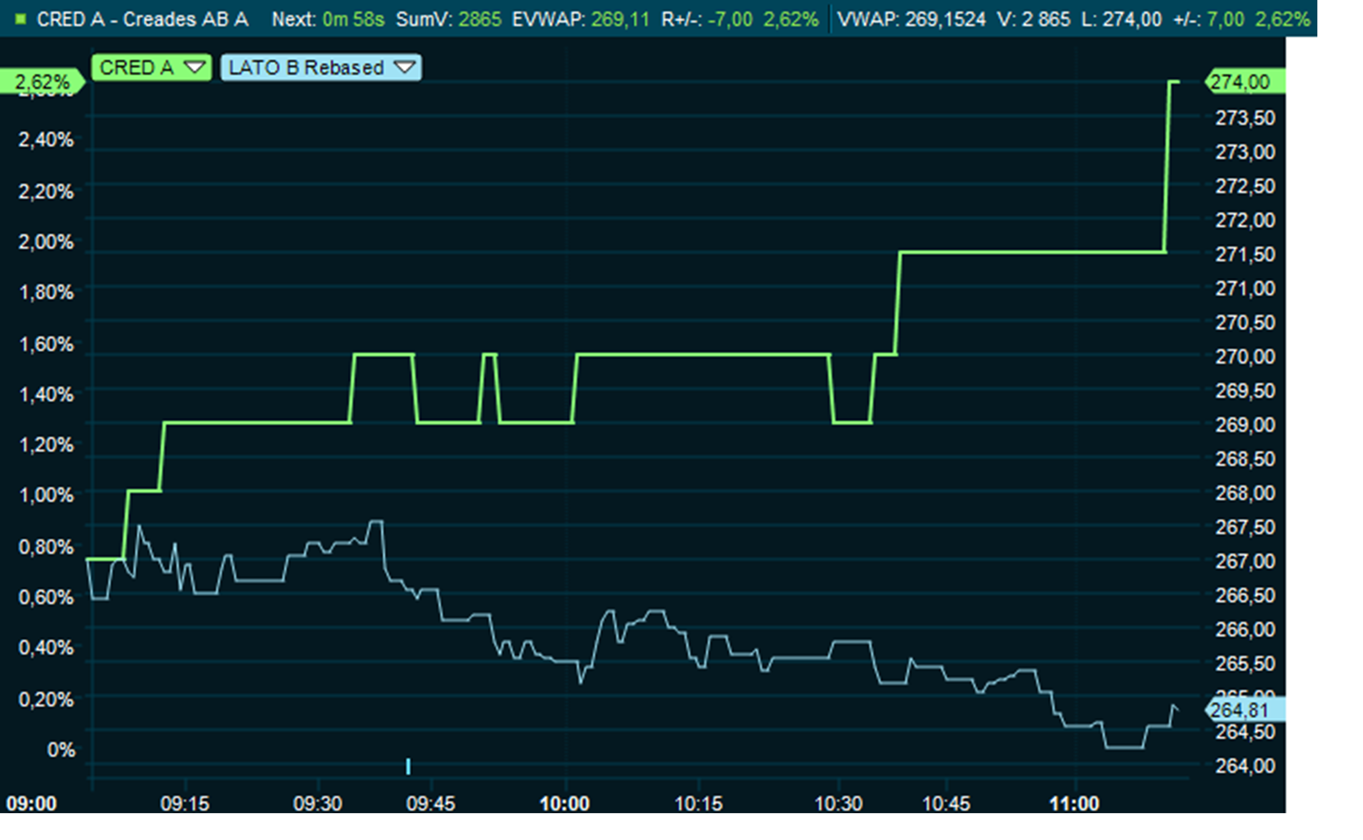Click the 0,60% percent axis label

(x=46, y=597)
